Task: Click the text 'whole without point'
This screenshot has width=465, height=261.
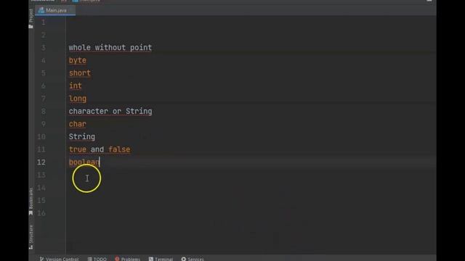Action: [x=110, y=48]
